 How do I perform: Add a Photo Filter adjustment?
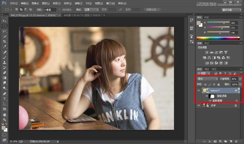219,58
